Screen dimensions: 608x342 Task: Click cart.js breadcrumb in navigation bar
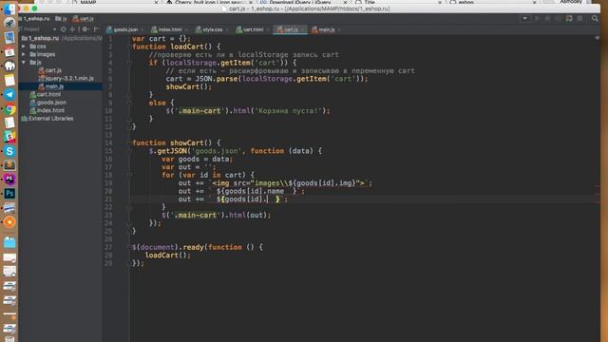83,19
